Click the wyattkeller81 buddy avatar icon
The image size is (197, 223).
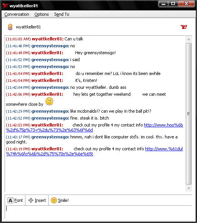pos(10,27)
